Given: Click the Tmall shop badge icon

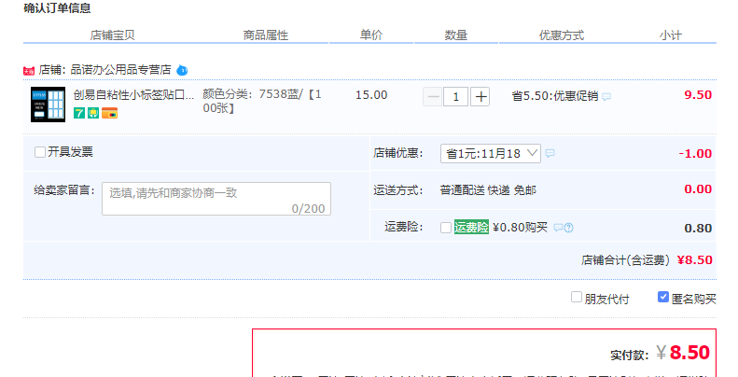Looking at the screenshot, I should tap(29, 71).
